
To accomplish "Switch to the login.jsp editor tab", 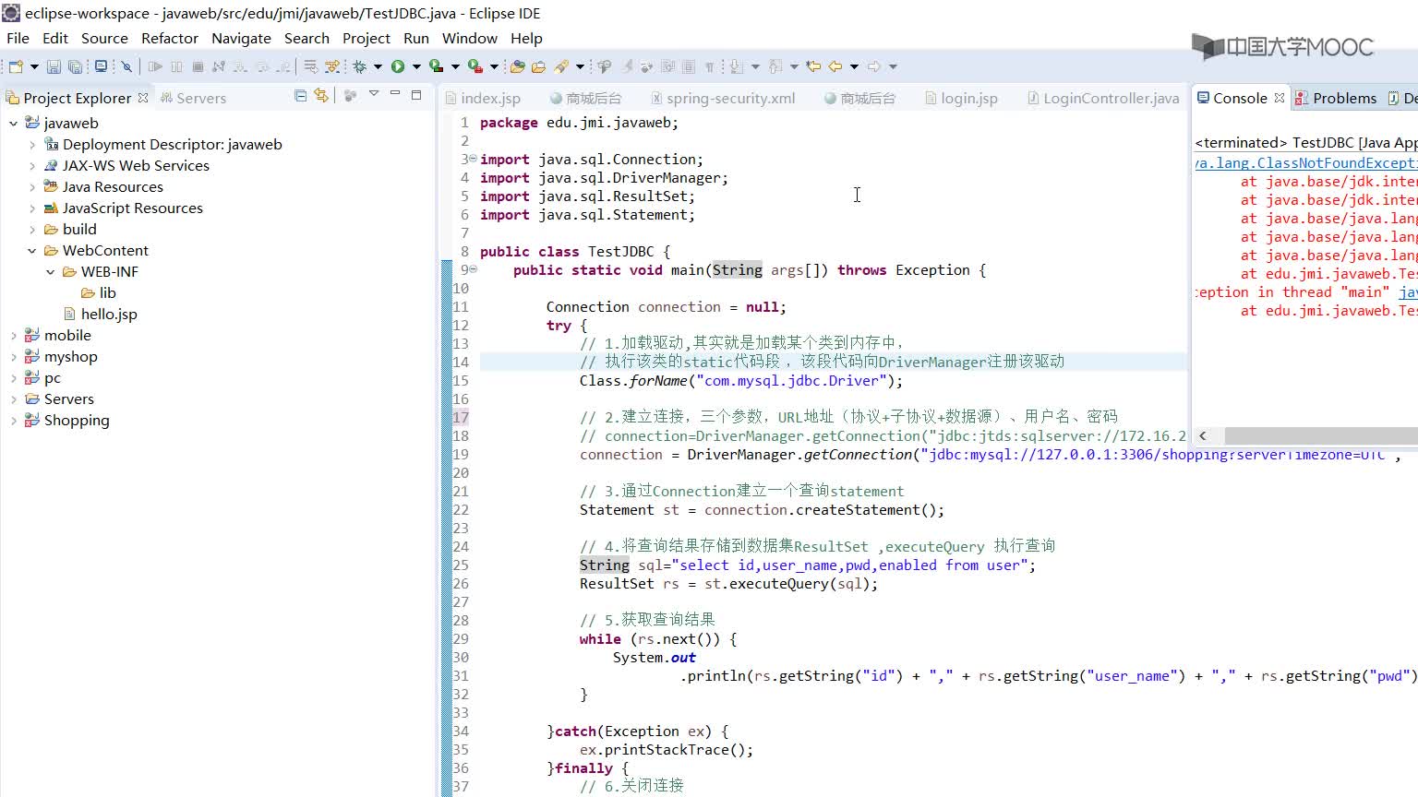I will (962, 98).
